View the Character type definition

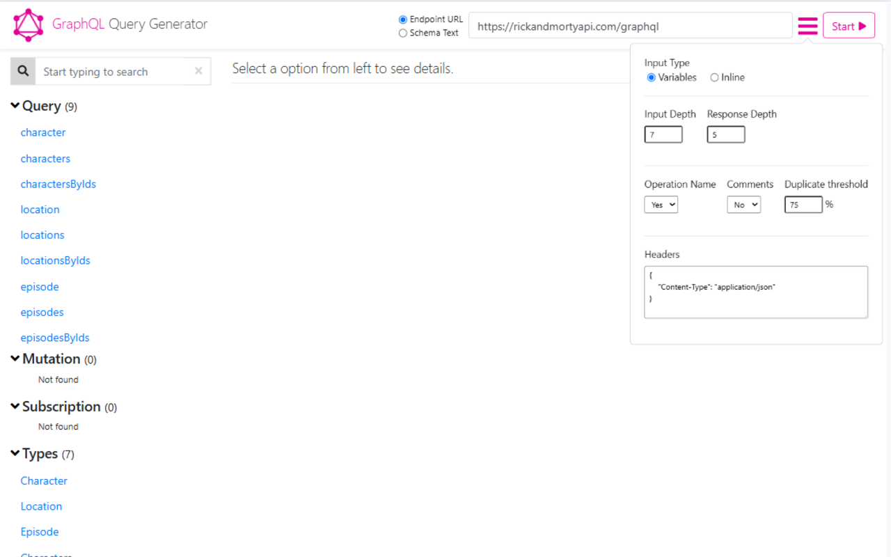44,480
